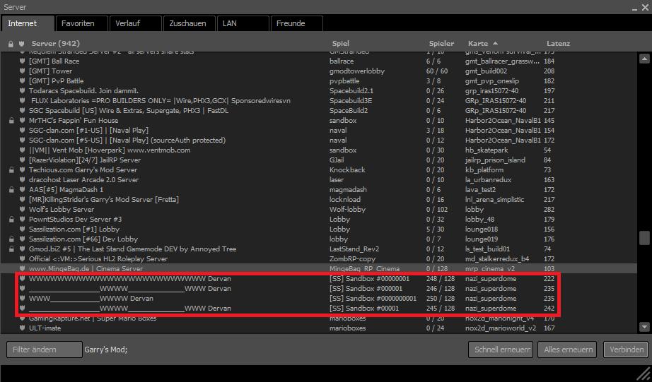Click the lock icon beside MrTHC's Fappin' Fun House
The width and height of the screenshot is (652, 382).
point(11,121)
